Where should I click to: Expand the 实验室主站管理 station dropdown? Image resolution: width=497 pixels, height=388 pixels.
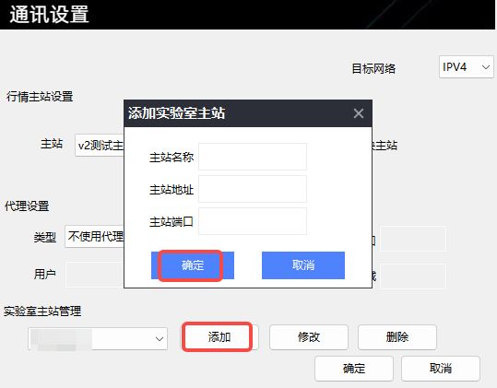click(98, 338)
